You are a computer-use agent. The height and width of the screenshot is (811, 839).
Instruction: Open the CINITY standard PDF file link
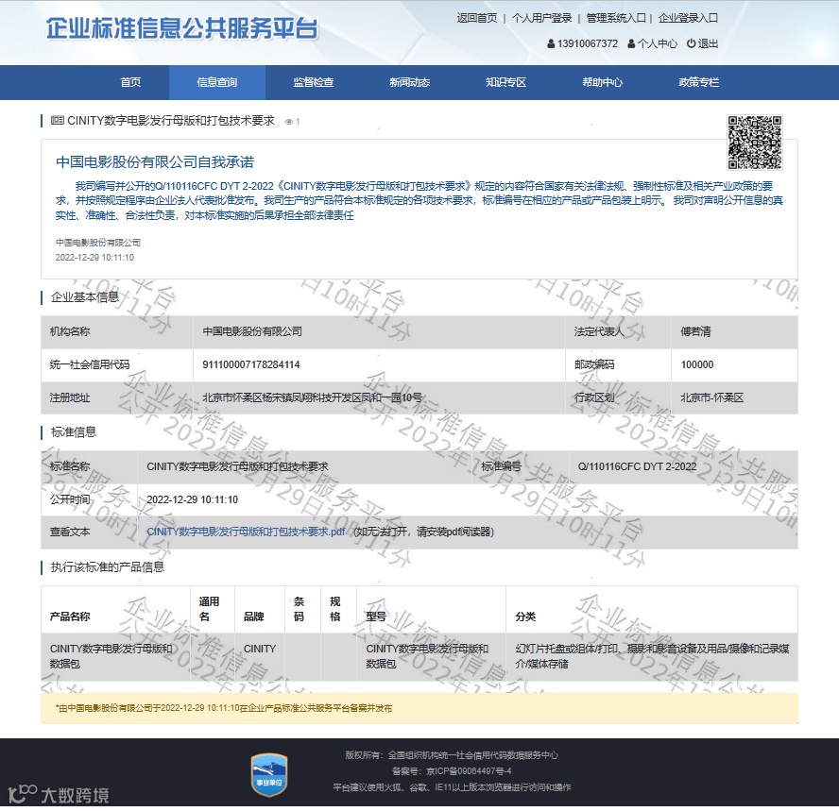(x=247, y=532)
